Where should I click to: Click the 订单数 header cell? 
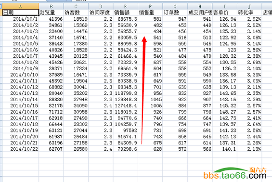[175, 13]
